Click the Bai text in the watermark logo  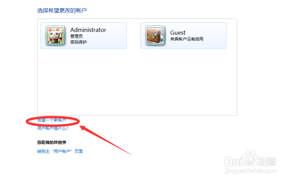click(x=234, y=161)
